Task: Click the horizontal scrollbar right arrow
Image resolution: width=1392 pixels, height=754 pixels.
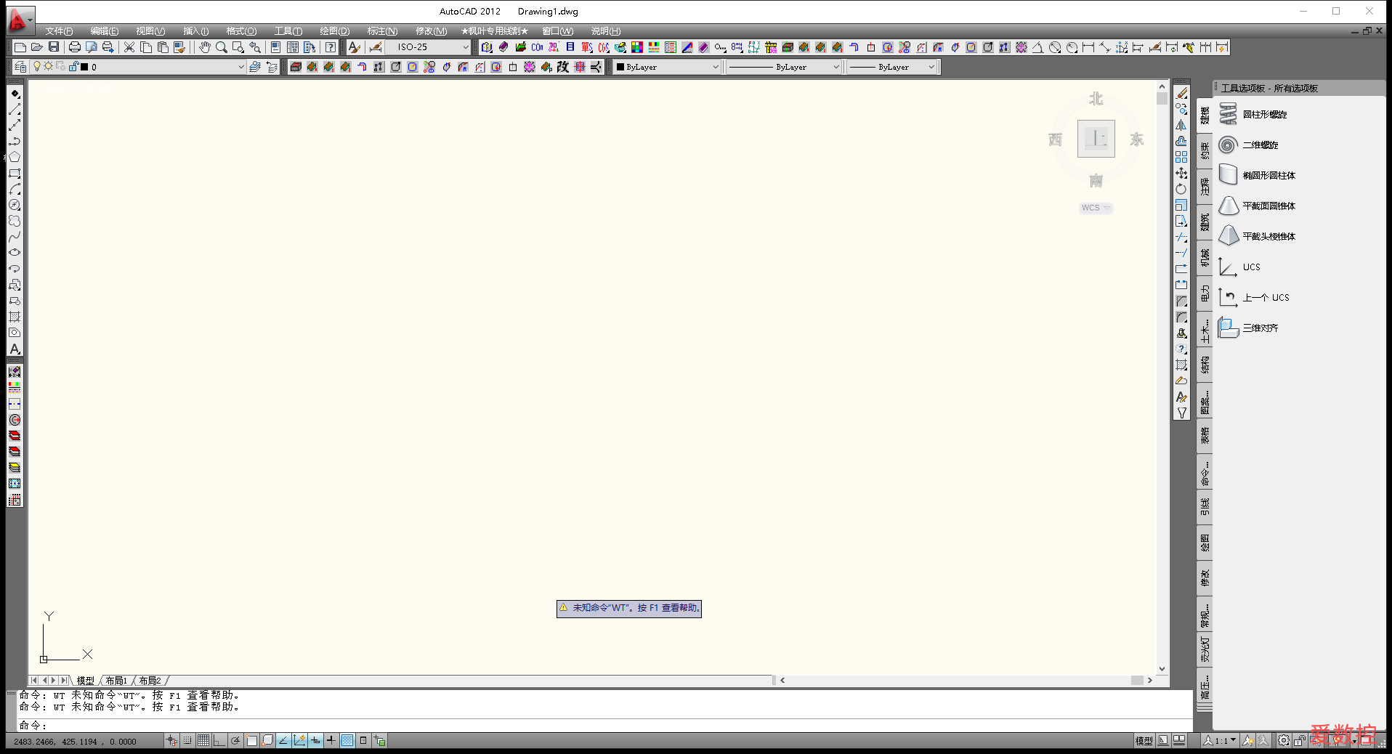Action: point(1149,681)
